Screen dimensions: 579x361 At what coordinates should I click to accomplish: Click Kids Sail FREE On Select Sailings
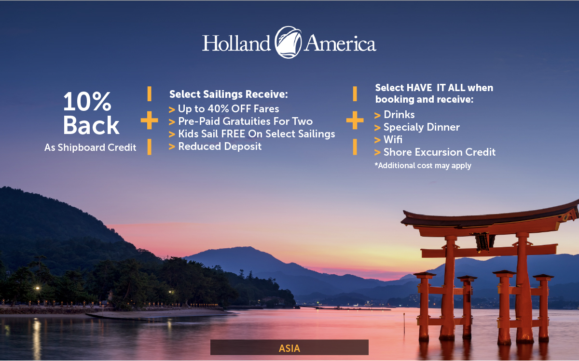[x=257, y=134]
